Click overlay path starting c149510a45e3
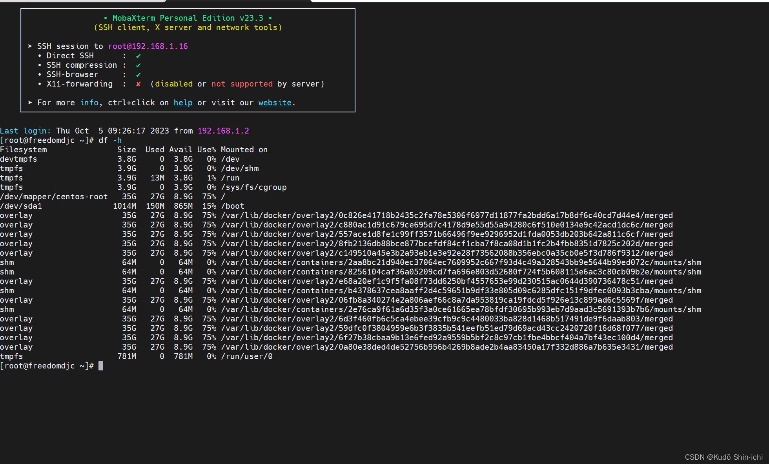The width and height of the screenshot is (769, 464). 447,253
